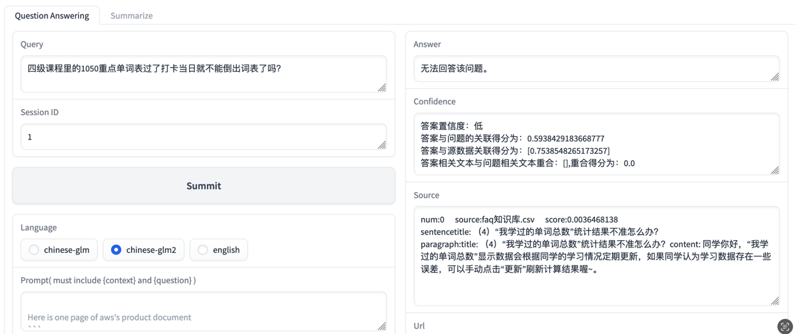Click the Prompt textbox resize handle
Viewport: 795px width, 334px height.
[x=382, y=326]
